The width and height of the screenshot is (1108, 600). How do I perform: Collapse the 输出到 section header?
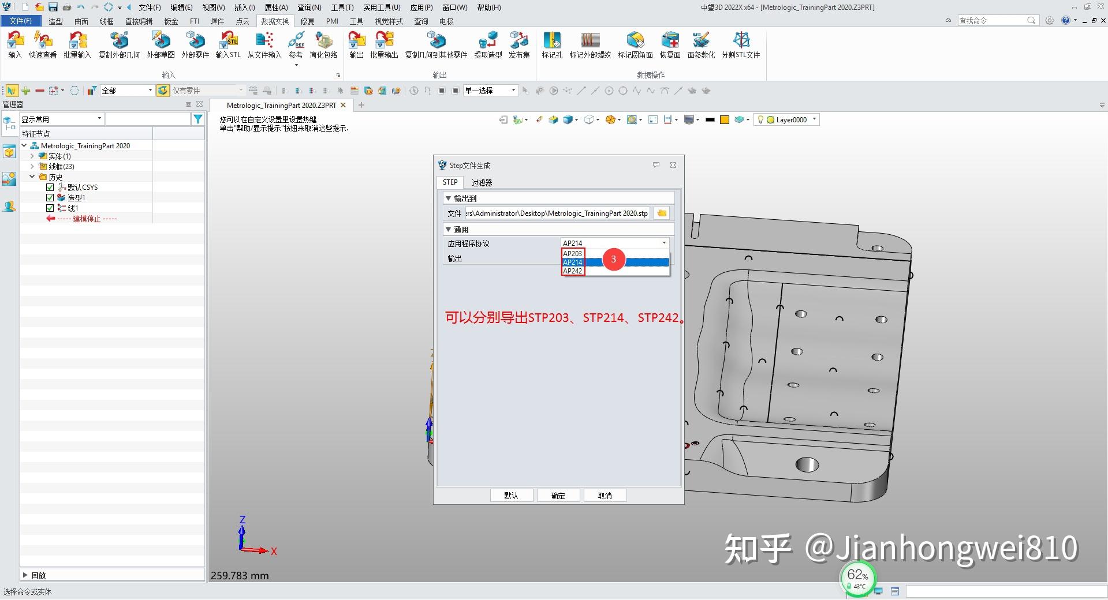pyautogui.click(x=449, y=198)
